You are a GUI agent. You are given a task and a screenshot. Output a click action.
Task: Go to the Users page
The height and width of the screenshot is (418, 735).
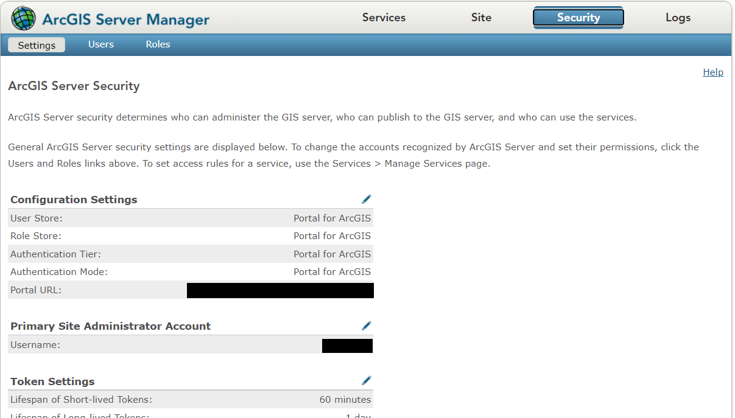click(100, 44)
